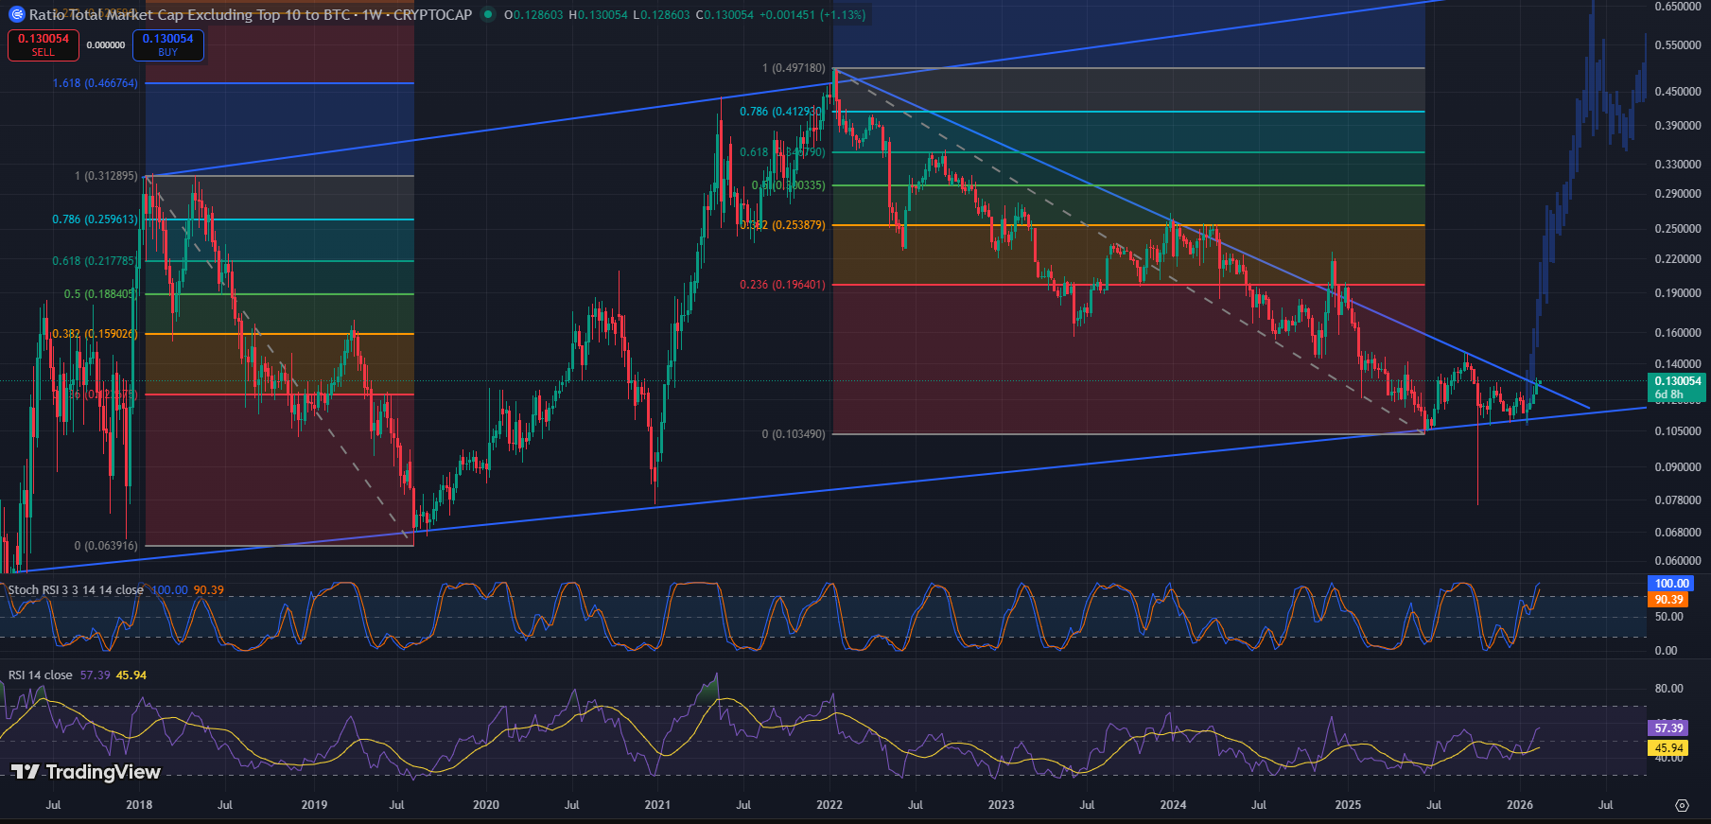The height and width of the screenshot is (824, 1711).
Task: Click the 2026 marker on the time axis
Action: pyautogui.click(x=1519, y=805)
